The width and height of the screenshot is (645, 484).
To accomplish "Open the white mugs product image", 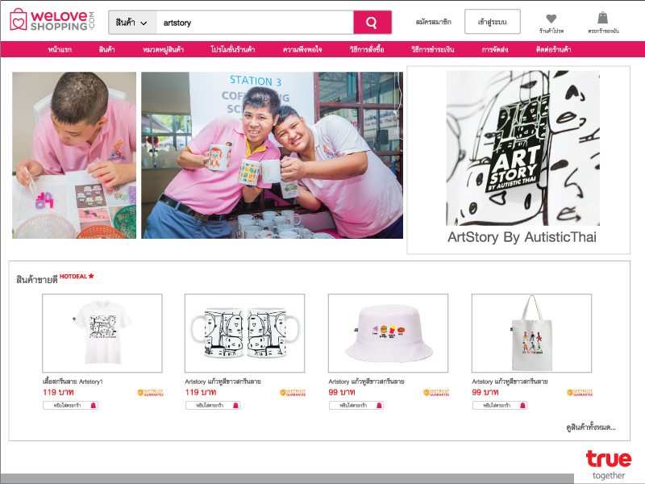I will [x=245, y=333].
